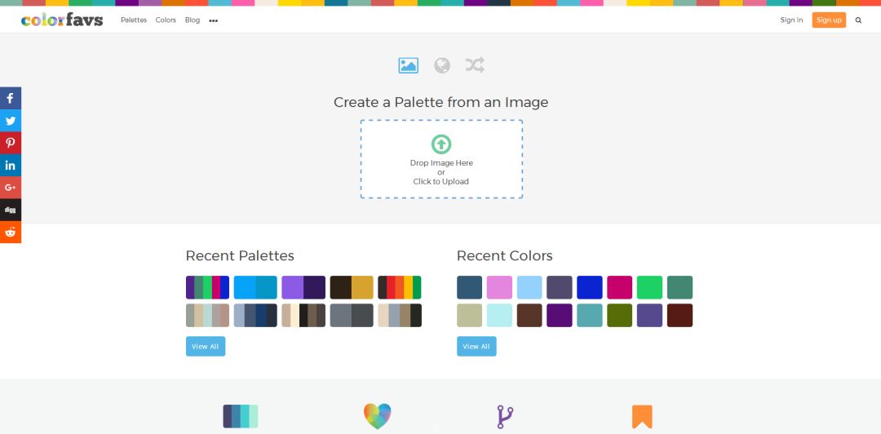Click the Sign up button
881x434 pixels.
point(829,20)
